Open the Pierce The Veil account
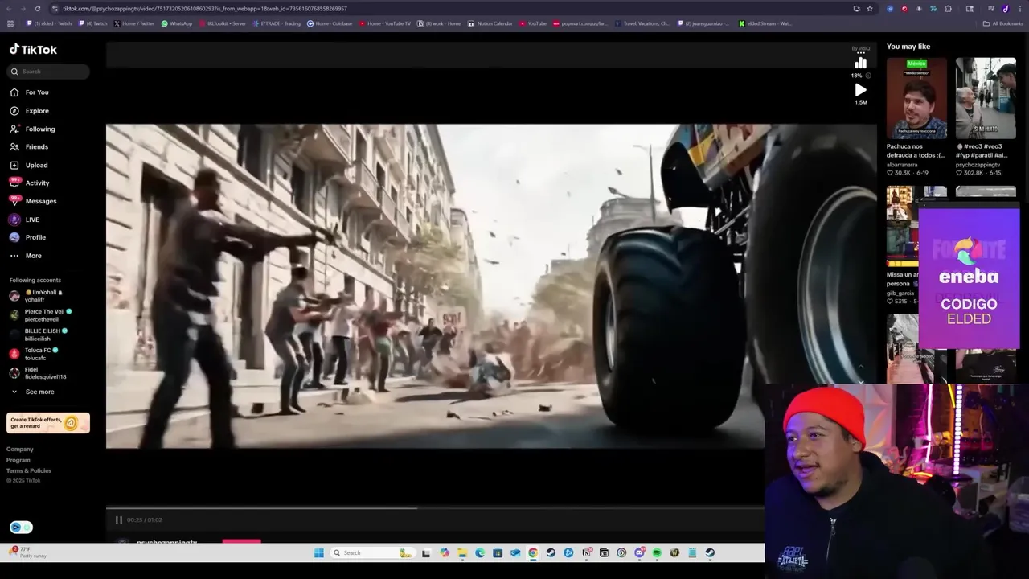This screenshot has height=579, width=1029. pyautogui.click(x=41, y=315)
